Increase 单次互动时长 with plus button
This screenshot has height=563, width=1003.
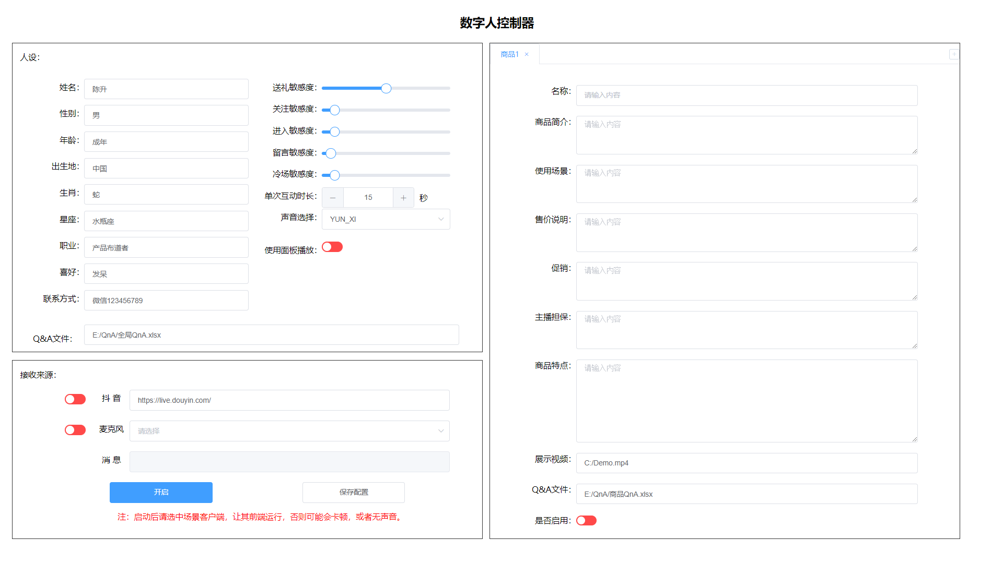(x=403, y=198)
